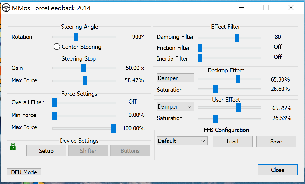
Task: Click the Damping Filter slider handle
Action: pyautogui.click(x=236, y=38)
